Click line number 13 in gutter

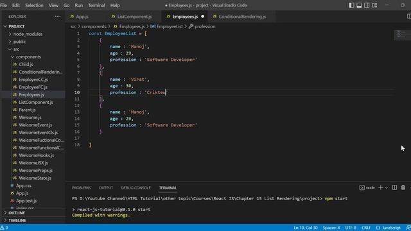tap(77, 112)
